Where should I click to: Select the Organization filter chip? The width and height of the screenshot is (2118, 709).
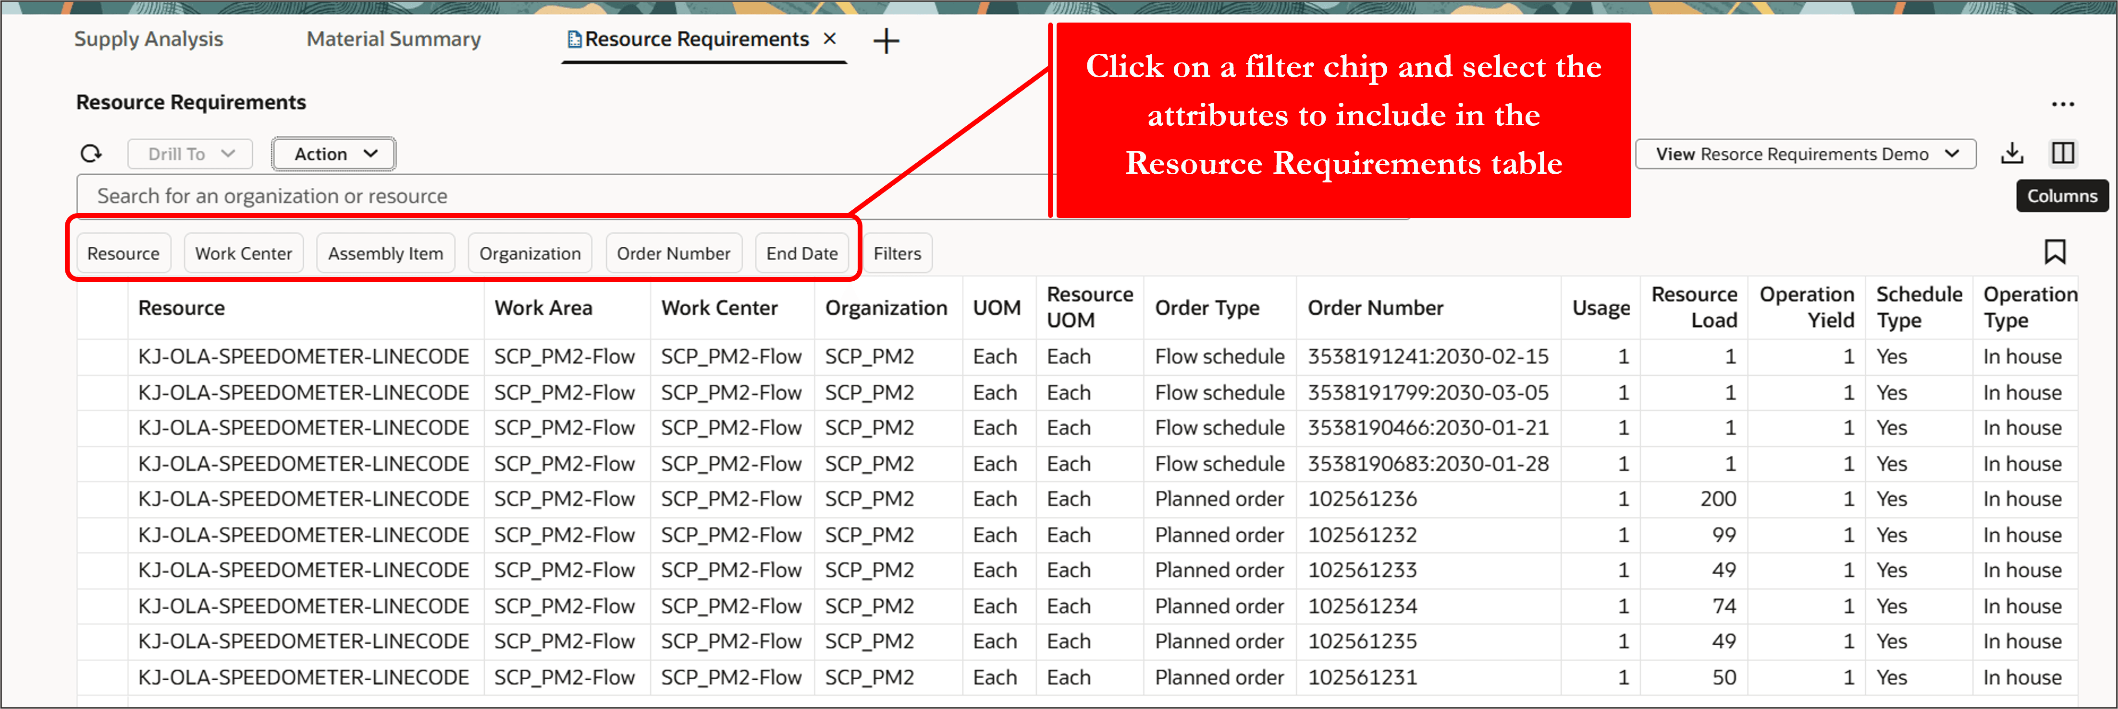pos(529,253)
